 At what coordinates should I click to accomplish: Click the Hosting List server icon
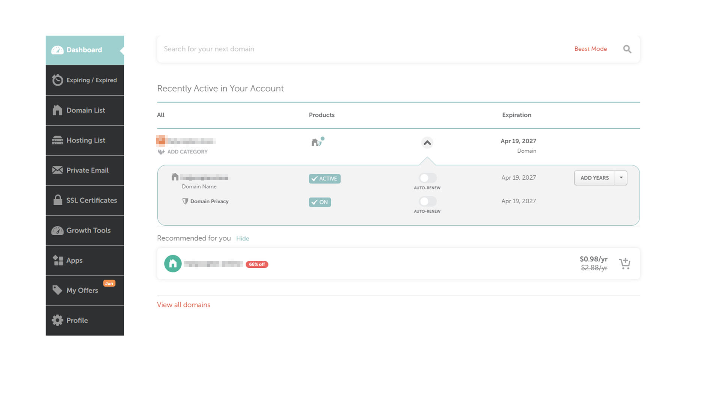coord(57,140)
